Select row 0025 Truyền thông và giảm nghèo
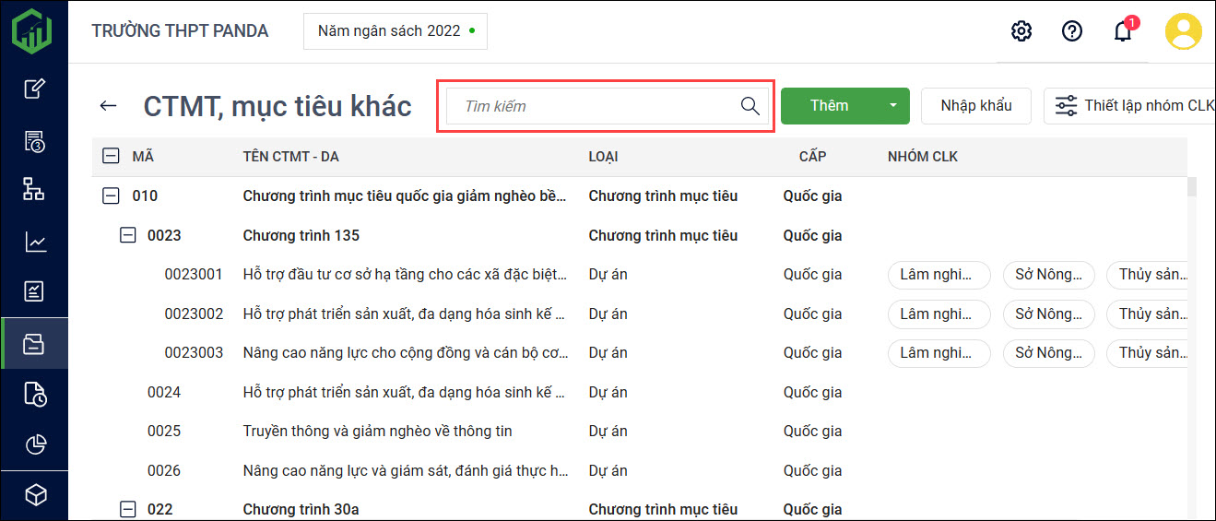This screenshot has height=521, width=1216. tap(377, 432)
